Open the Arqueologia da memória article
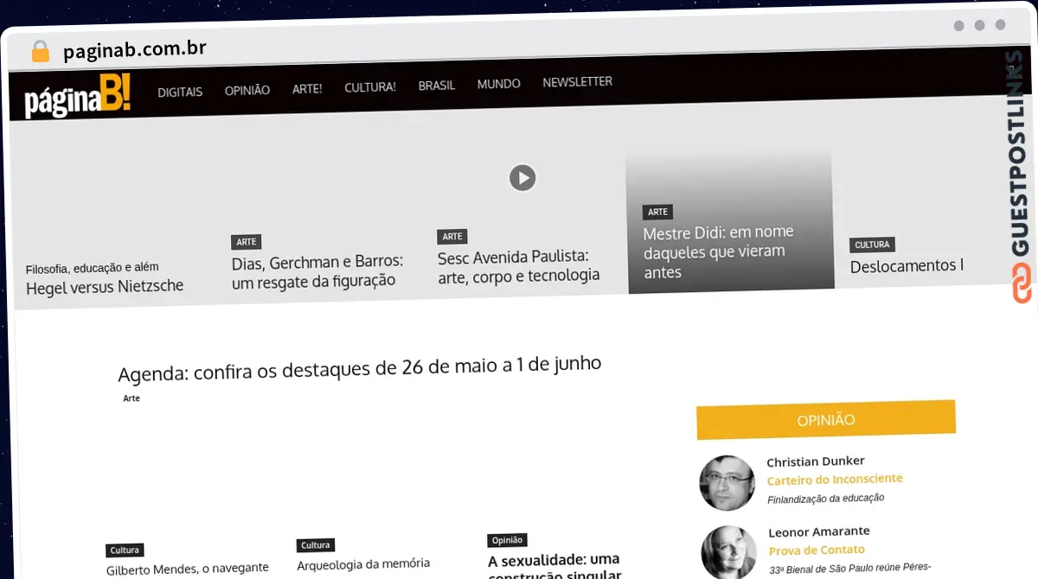Viewport: 1038px width, 579px height. pyautogui.click(x=363, y=564)
